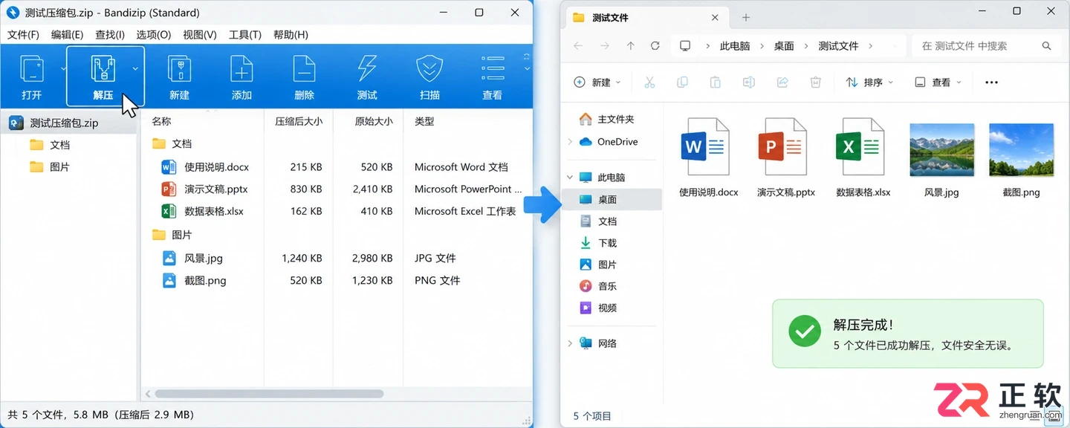Screen dimensions: 1070x428
Task: Click the Delete (删除) toolbar icon in Bandizip
Action: coord(304,69)
